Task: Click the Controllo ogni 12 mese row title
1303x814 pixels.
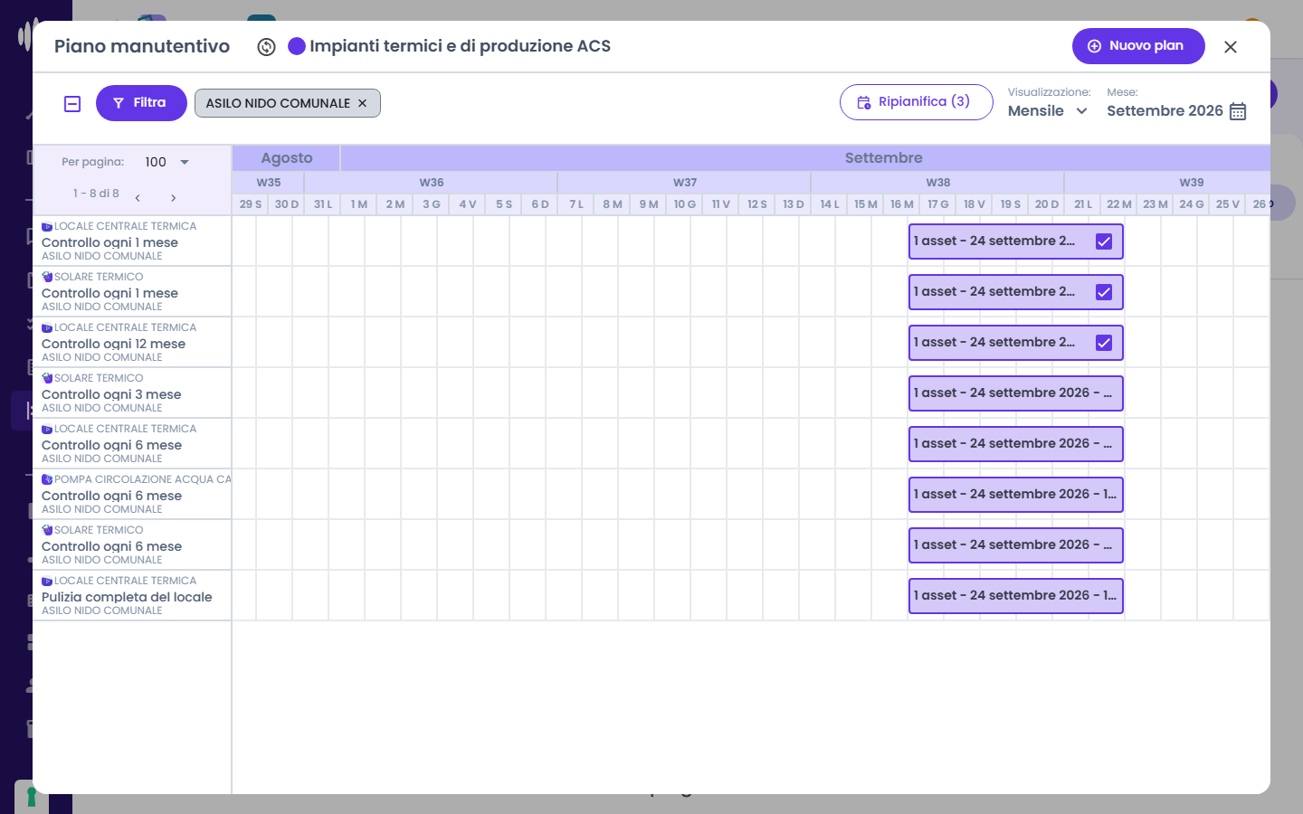Action: 113,344
